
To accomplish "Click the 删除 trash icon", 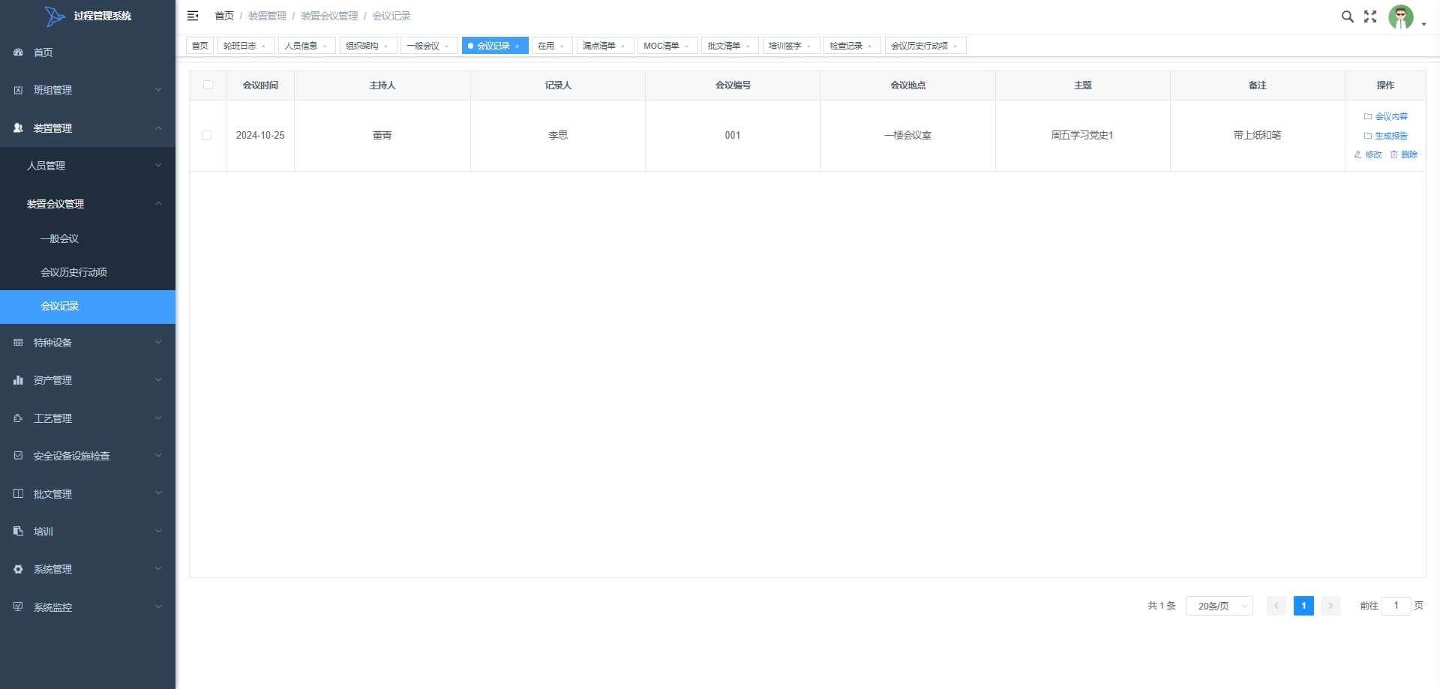I will pos(1393,154).
